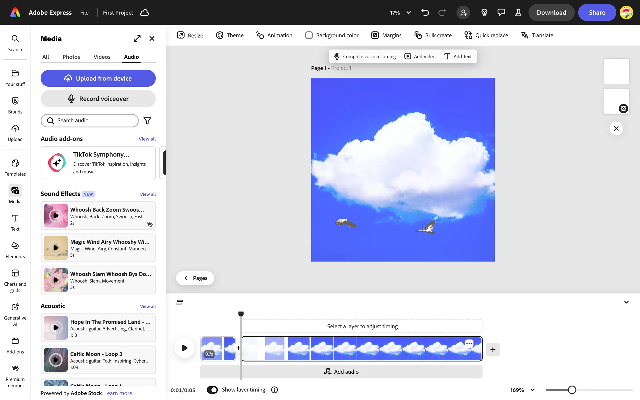Screen dimensions: 640x400
Task: Click the cloud sync status icon
Action: pos(144,13)
